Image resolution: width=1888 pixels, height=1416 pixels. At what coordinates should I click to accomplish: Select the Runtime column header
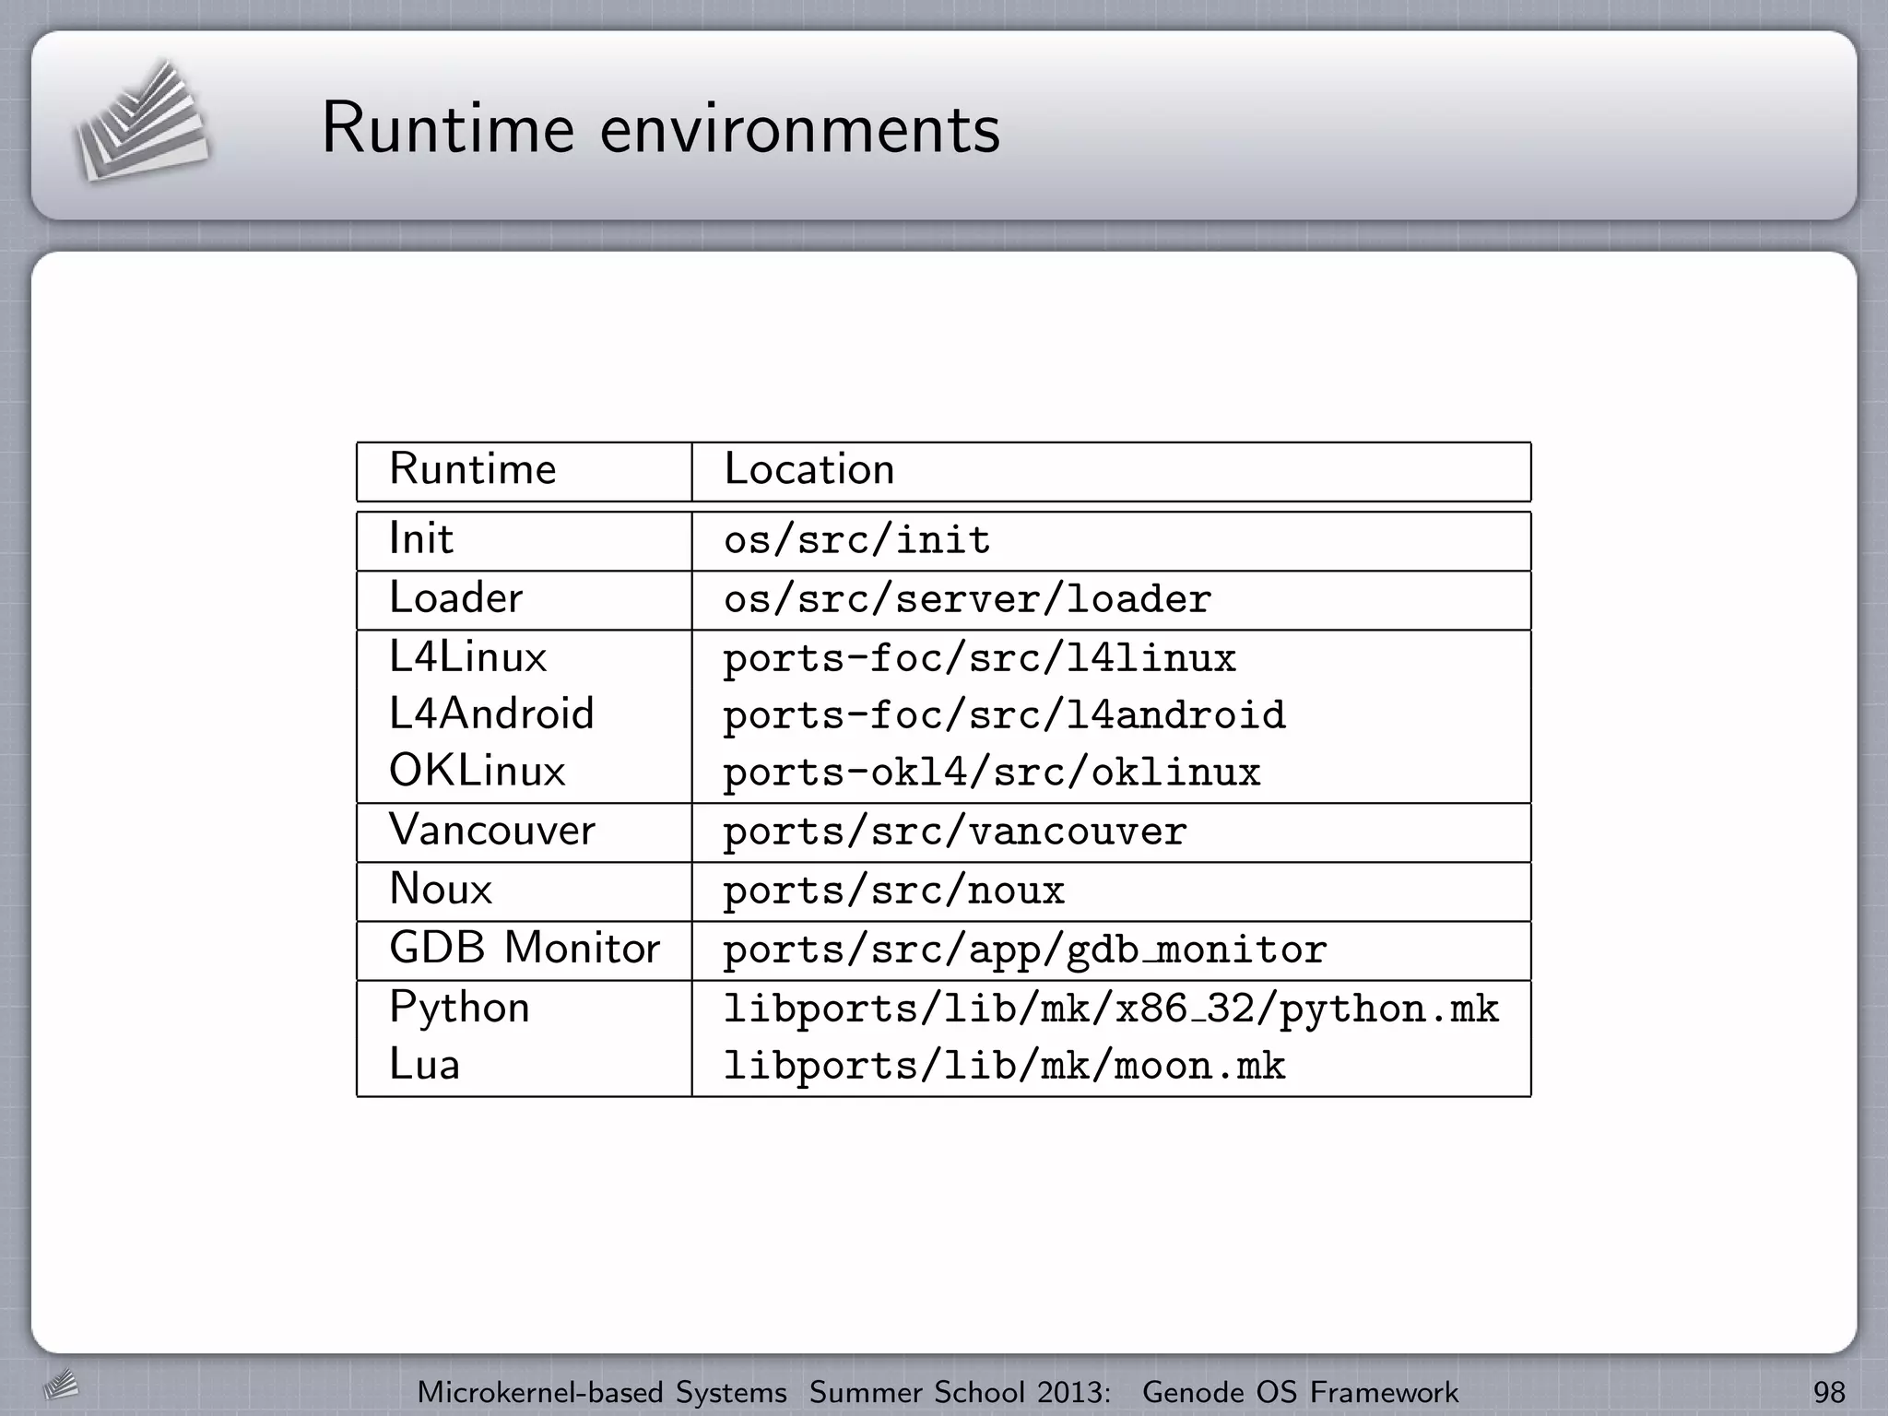tap(472, 469)
